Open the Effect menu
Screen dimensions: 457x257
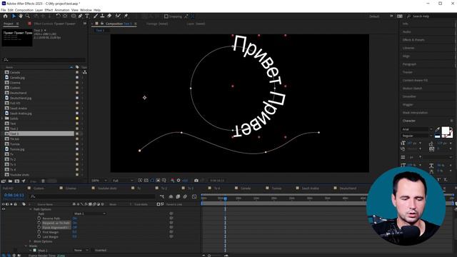point(49,10)
